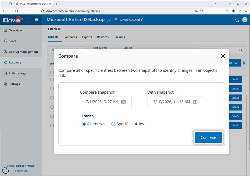250x176 pixels.
Task: Click the browser back arrow
Action: (x=4, y=11)
